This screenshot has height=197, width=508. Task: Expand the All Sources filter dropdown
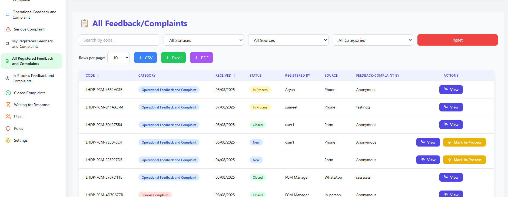[x=288, y=40]
